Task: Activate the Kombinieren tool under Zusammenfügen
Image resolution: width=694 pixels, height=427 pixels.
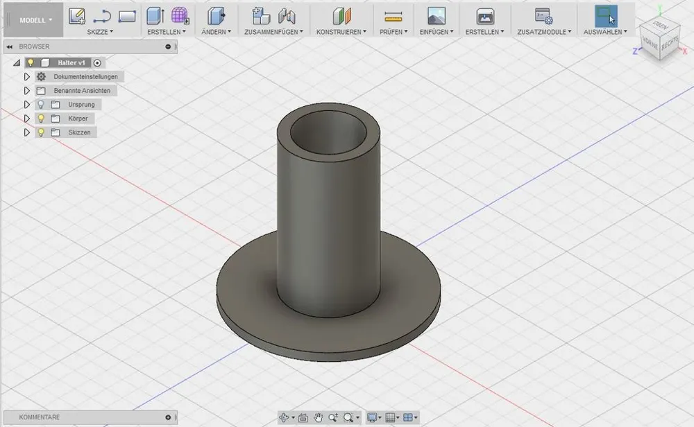Action: (260, 15)
